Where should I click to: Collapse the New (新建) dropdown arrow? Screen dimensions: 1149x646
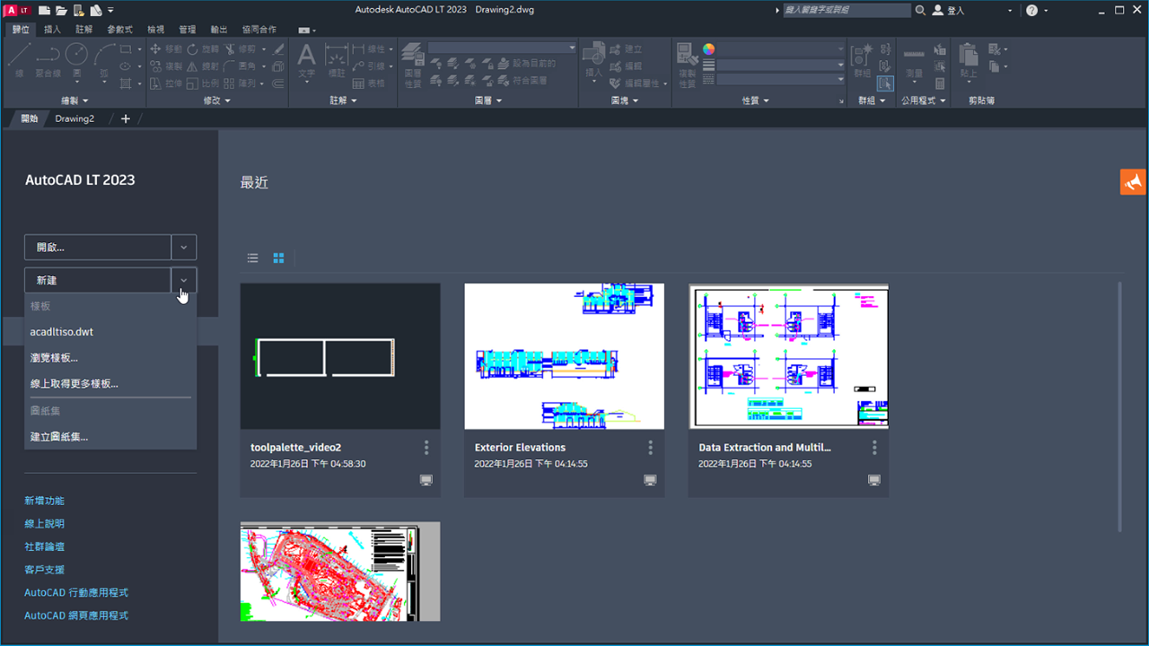[x=184, y=280]
